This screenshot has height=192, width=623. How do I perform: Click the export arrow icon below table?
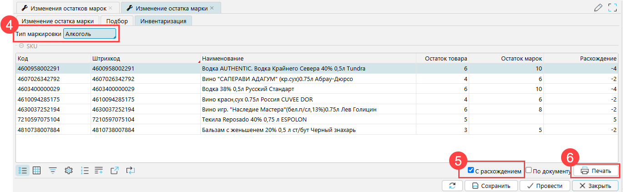(115, 171)
